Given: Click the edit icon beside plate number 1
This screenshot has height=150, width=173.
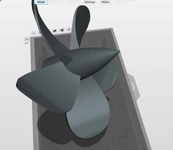Looking at the screenshot, I should tap(27, 39).
